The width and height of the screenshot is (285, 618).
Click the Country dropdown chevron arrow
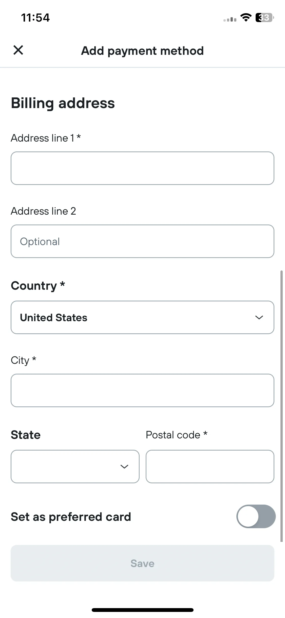(259, 317)
